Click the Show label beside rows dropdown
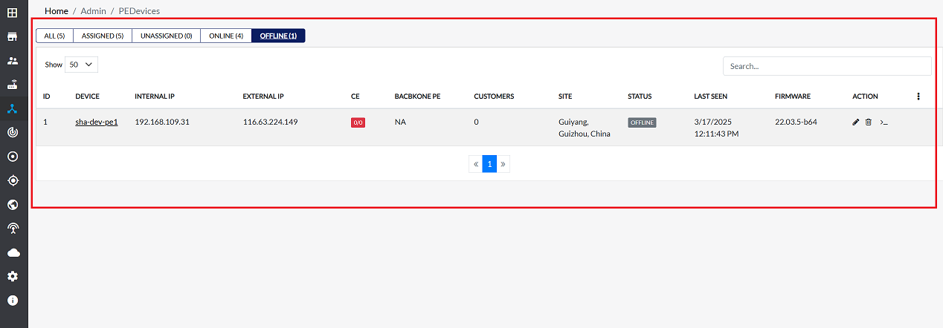This screenshot has height=328, width=943. [54, 65]
